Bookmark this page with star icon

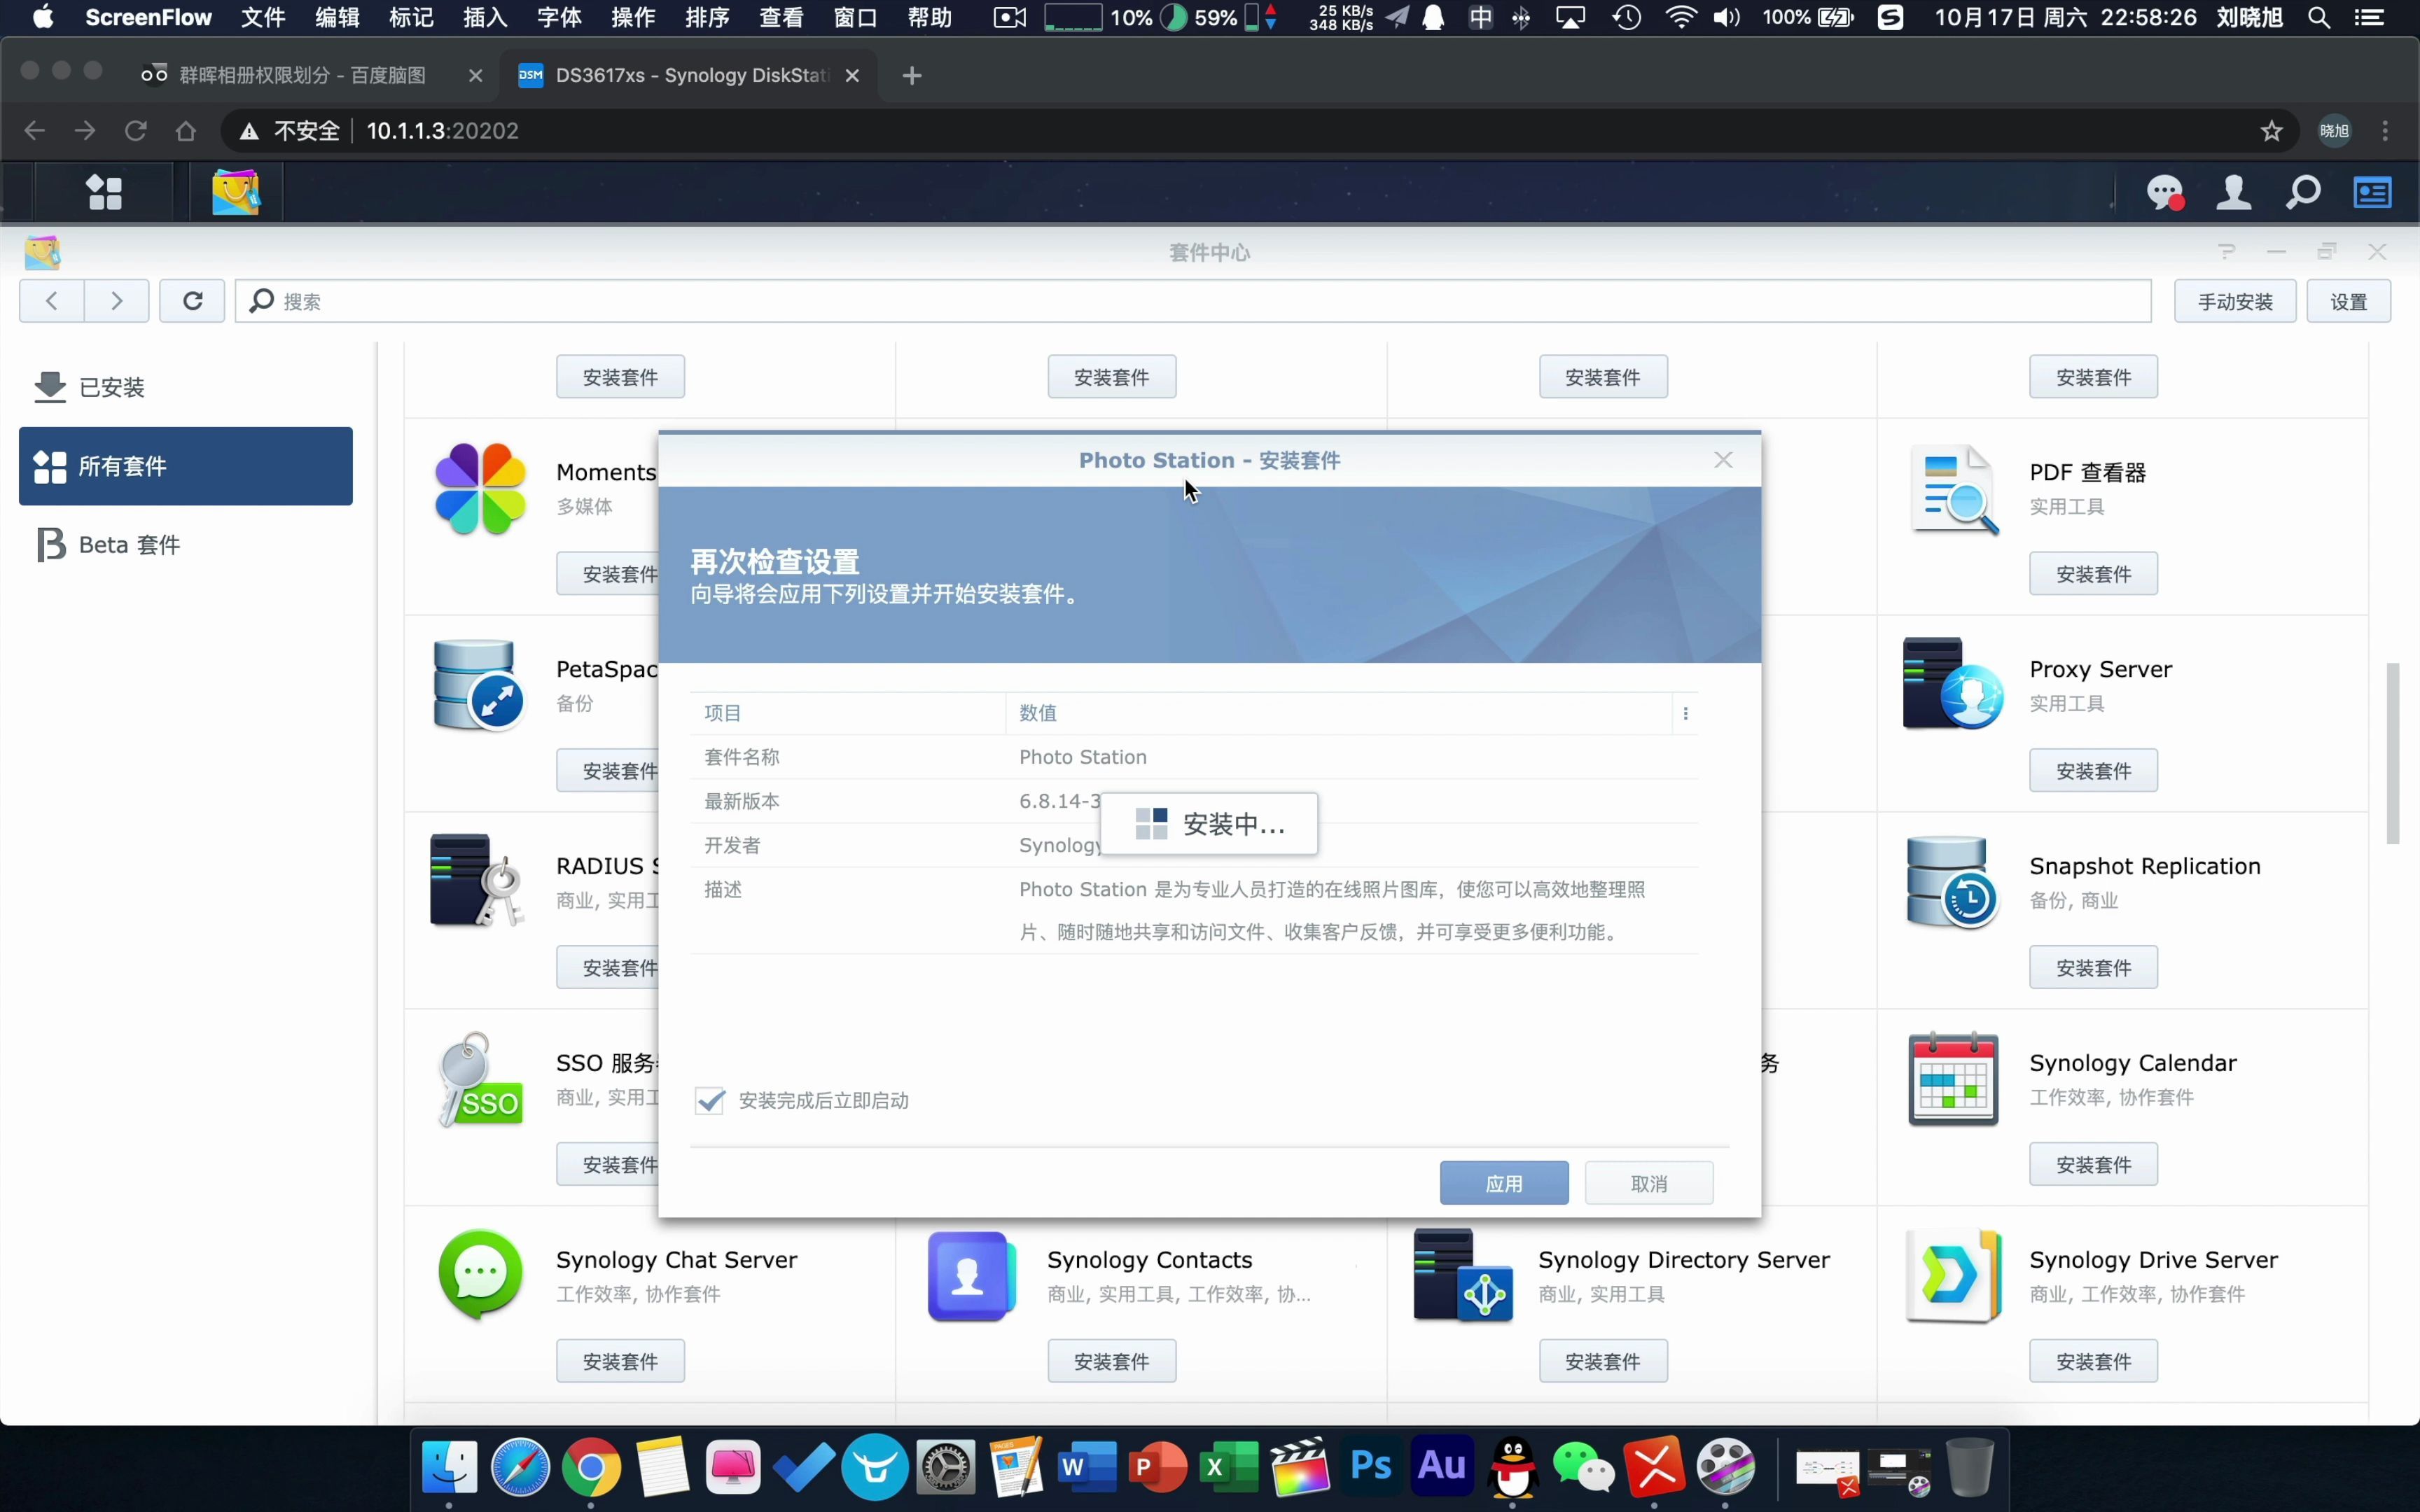[x=2271, y=131]
